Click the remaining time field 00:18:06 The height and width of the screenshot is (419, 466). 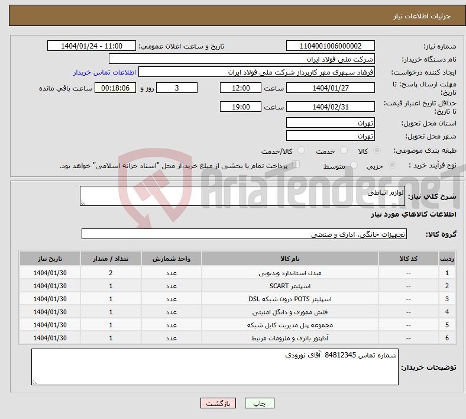click(x=115, y=88)
